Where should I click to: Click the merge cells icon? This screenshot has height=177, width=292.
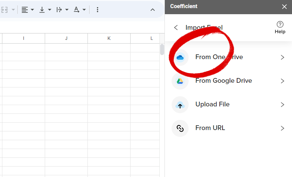click(5, 10)
